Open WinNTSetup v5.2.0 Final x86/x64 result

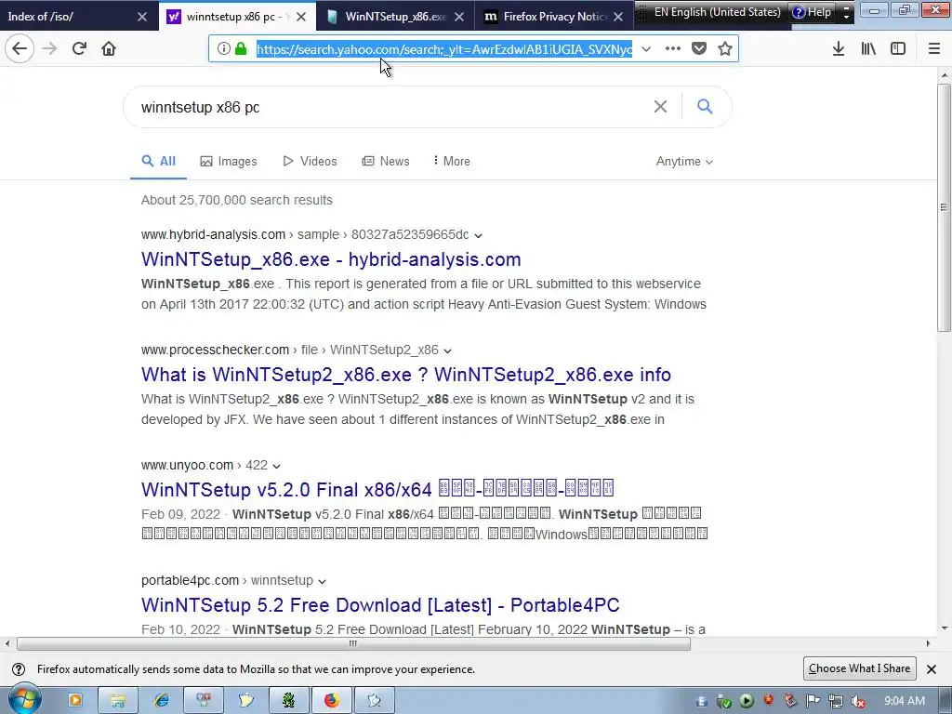[x=377, y=489]
